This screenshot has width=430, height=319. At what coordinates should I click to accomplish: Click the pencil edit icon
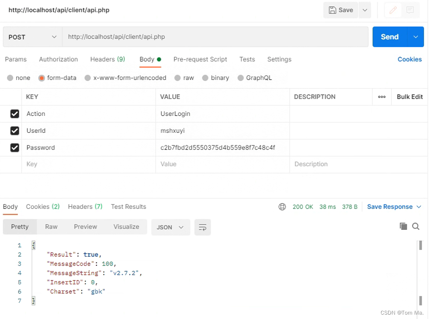393,10
